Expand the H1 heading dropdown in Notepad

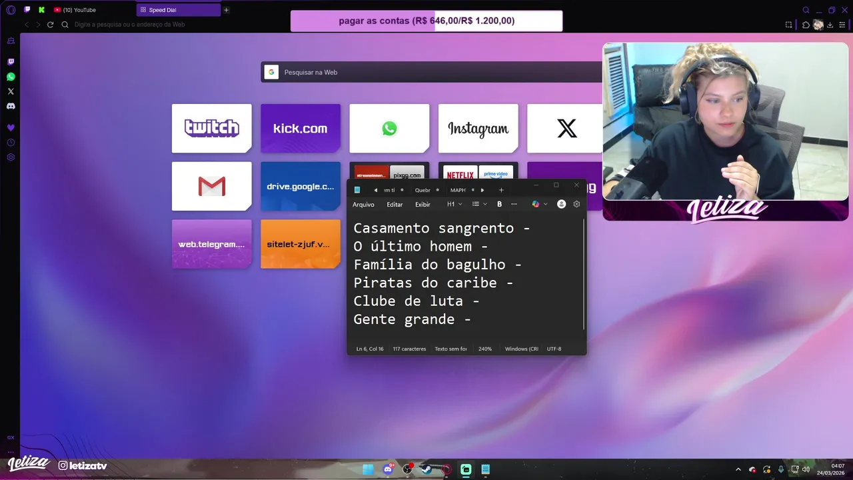[x=454, y=204]
